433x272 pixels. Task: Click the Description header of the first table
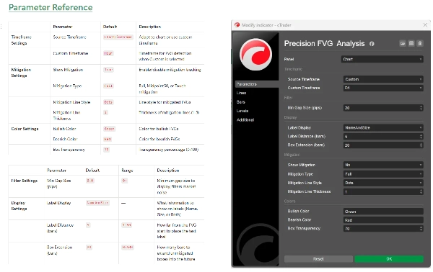coord(149,27)
